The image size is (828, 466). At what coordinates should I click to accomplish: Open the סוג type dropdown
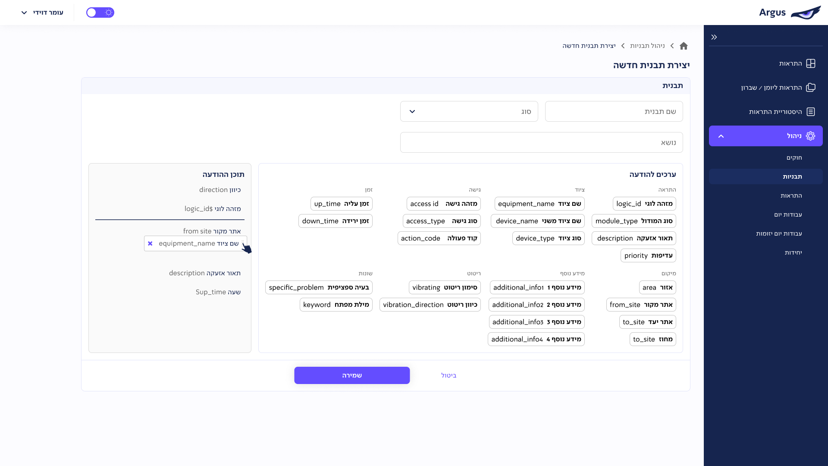point(469,111)
